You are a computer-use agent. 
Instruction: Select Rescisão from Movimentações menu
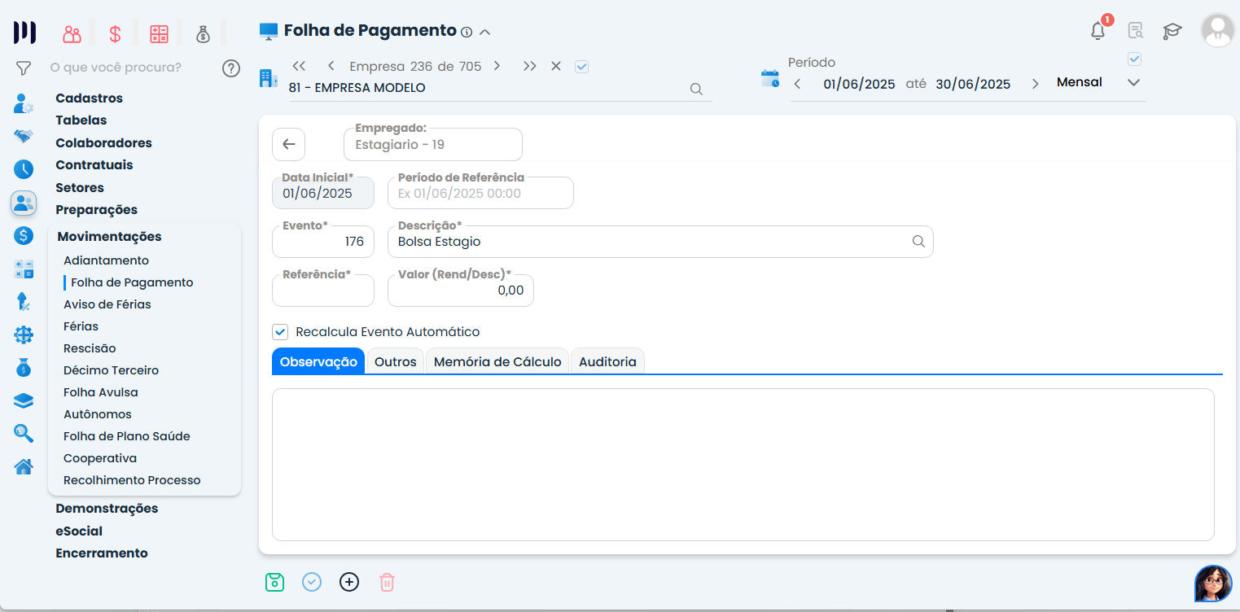coord(90,348)
